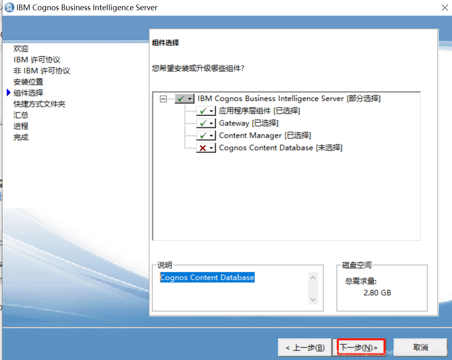Image resolution: width=452 pixels, height=360 pixels.
Task: Select tree row 应用程序层组件 [已选择]
Action: pos(260,111)
